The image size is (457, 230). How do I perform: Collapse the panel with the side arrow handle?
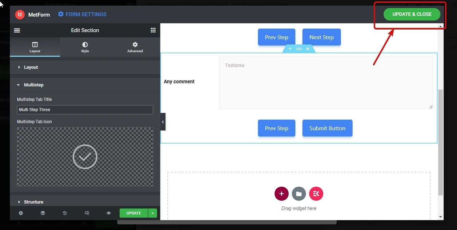pos(163,122)
